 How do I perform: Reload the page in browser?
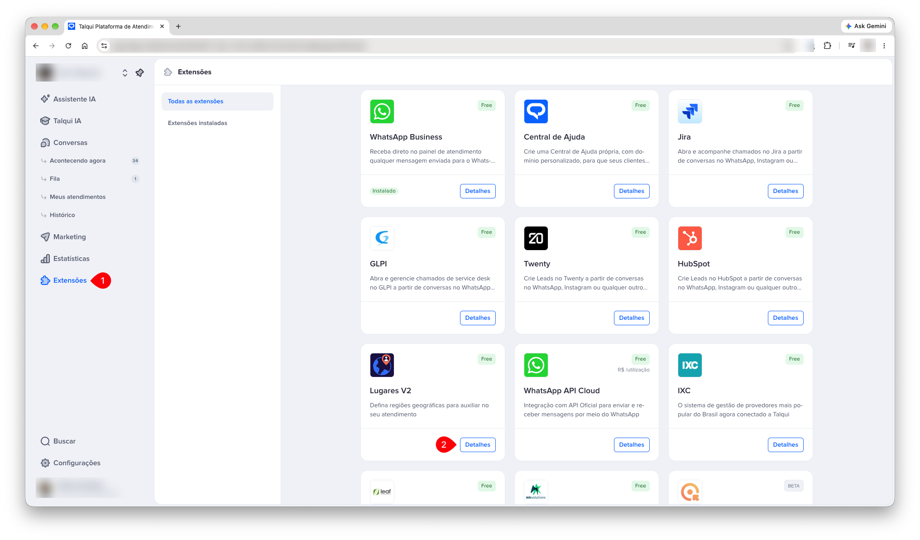coord(68,46)
